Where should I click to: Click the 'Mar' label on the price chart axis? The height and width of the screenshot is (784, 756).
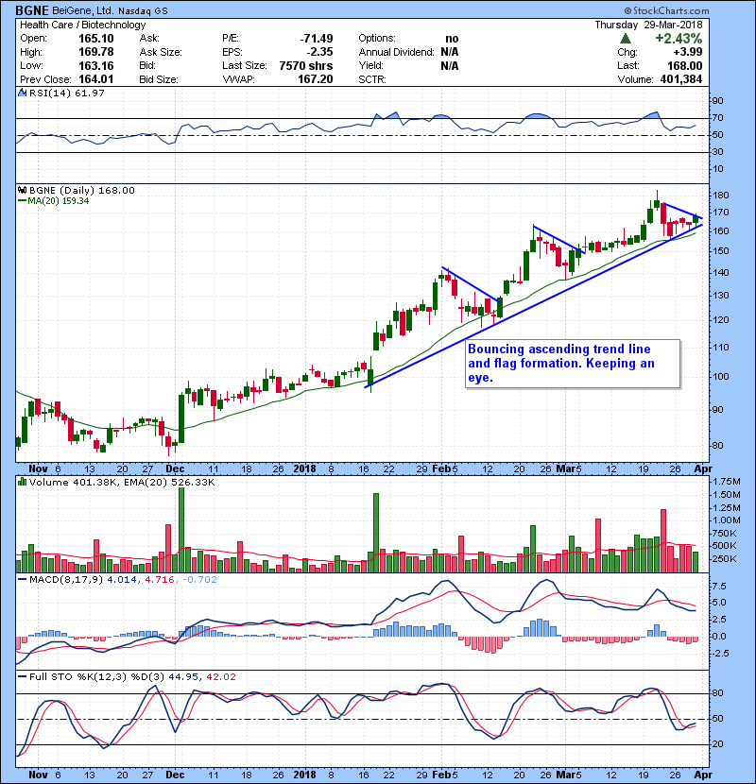pyautogui.click(x=566, y=469)
